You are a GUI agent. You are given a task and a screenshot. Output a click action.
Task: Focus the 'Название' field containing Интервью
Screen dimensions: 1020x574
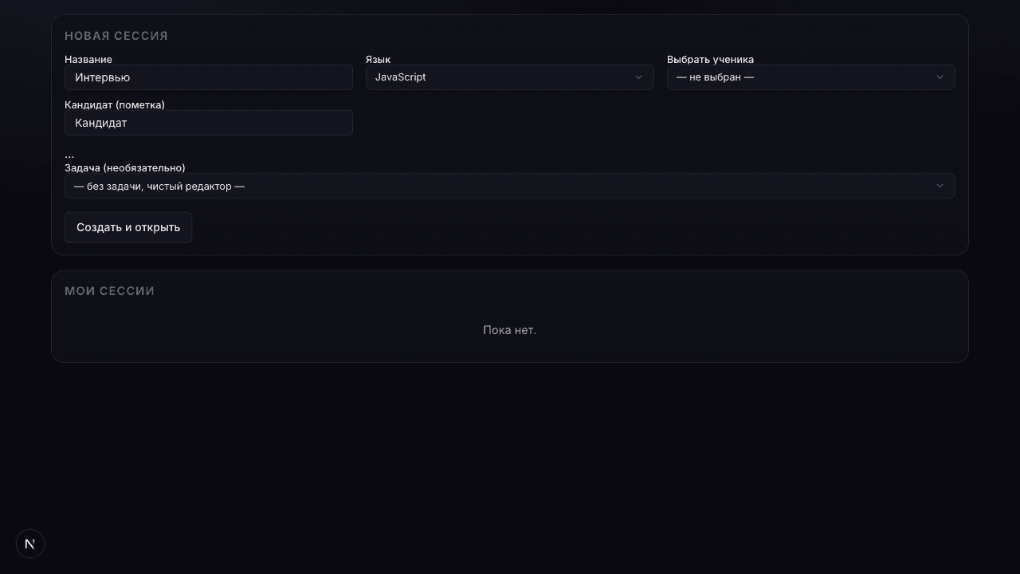pos(209,77)
